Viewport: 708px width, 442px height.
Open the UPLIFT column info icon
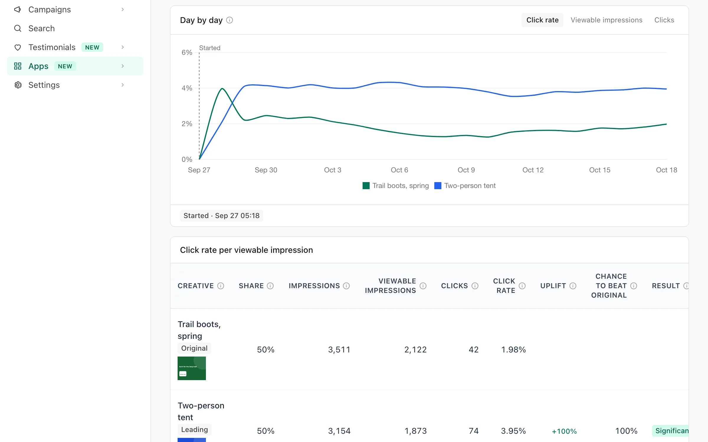573,286
